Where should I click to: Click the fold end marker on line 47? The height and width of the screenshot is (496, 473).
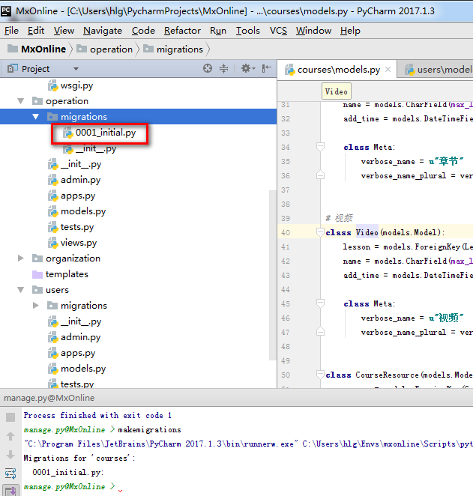320,331
